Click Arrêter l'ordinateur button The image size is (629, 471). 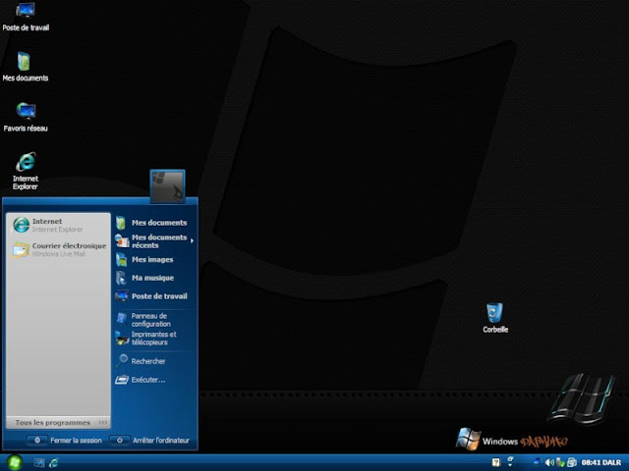pos(149,441)
